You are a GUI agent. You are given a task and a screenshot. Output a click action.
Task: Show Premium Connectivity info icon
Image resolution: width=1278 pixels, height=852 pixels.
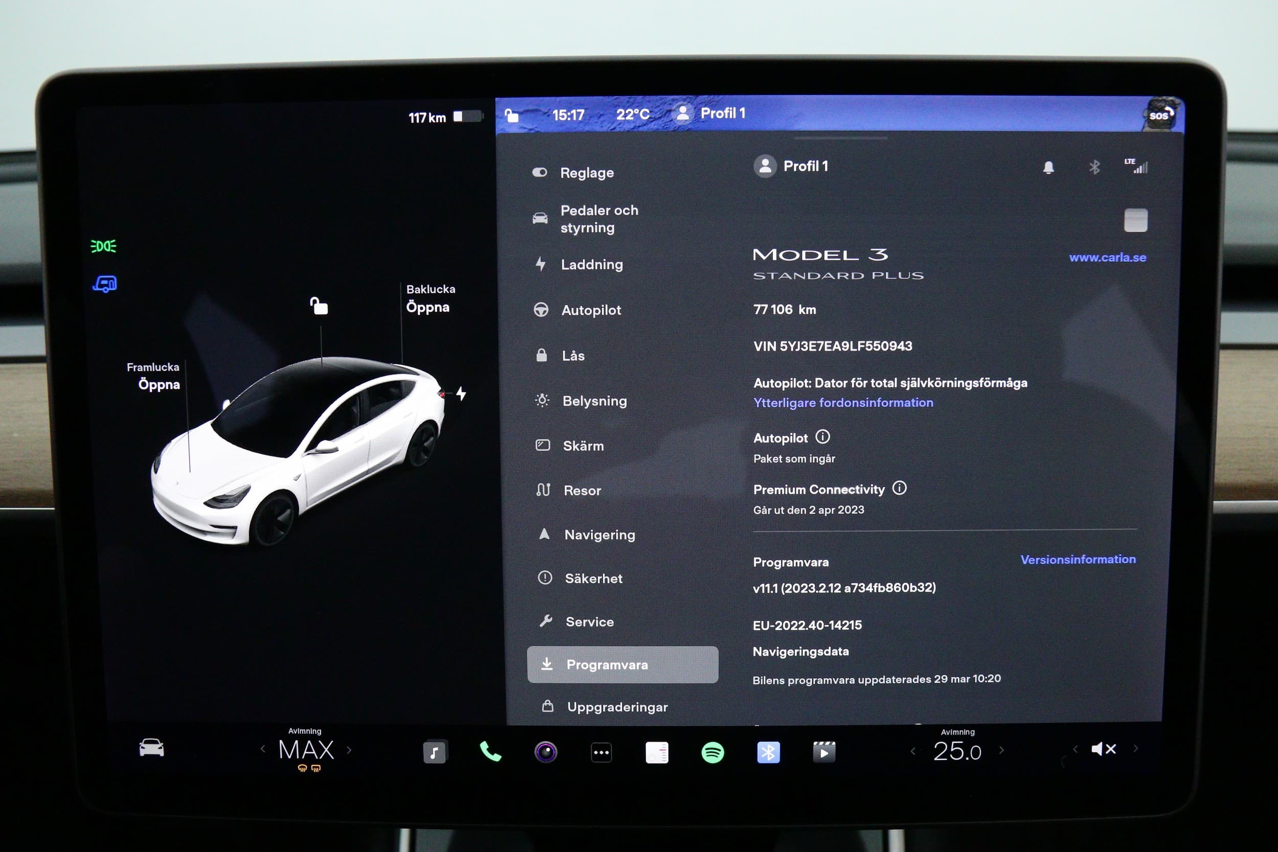pyautogui.click(x=899, y=488)
